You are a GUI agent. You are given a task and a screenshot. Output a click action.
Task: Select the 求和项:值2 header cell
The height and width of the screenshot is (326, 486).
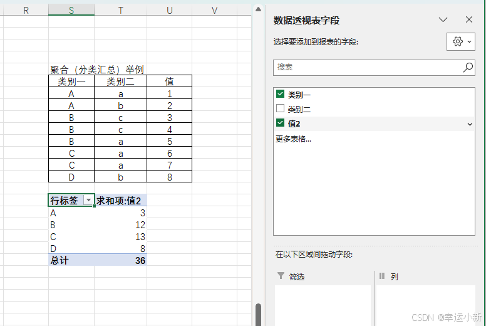tap(121, 201)
